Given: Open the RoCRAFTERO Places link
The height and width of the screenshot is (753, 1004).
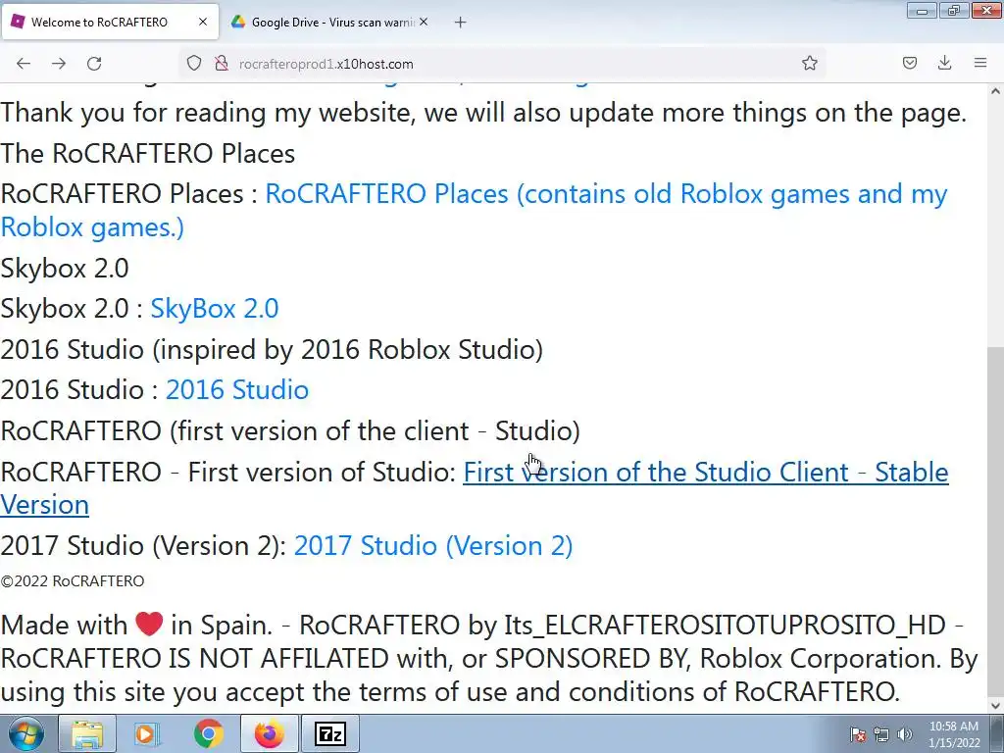Looking at the screenshot, I should [474, 210].
